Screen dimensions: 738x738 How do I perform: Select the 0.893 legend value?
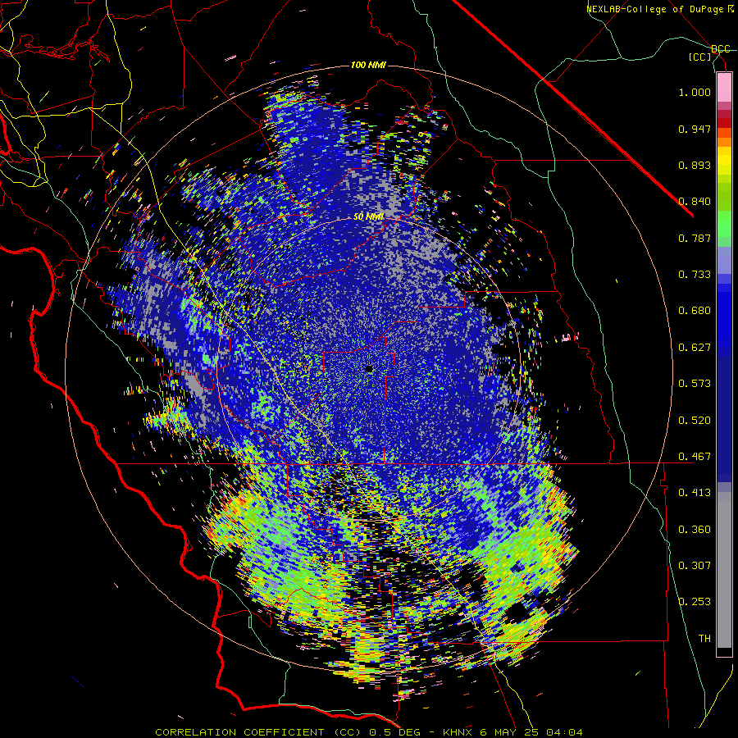point(695,165)
